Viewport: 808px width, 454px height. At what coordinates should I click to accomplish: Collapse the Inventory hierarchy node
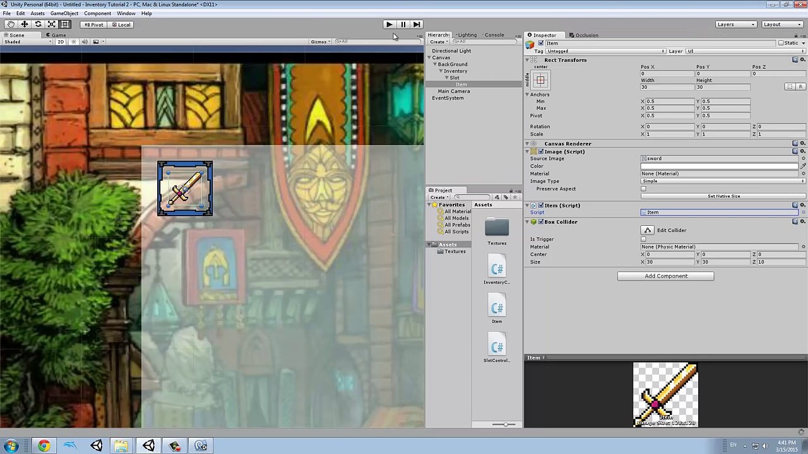point(441,71)
